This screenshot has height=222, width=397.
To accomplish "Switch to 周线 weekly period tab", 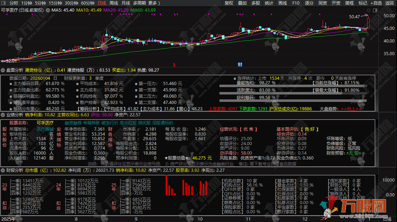I will pos(113,3).
